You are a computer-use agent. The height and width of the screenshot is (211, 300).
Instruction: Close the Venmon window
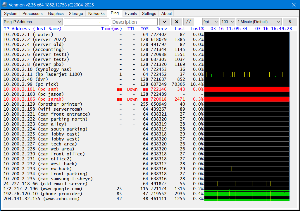pos(294,5)
